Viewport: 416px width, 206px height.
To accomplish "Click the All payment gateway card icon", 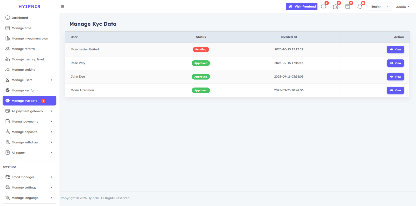I will tap(8, 111).
